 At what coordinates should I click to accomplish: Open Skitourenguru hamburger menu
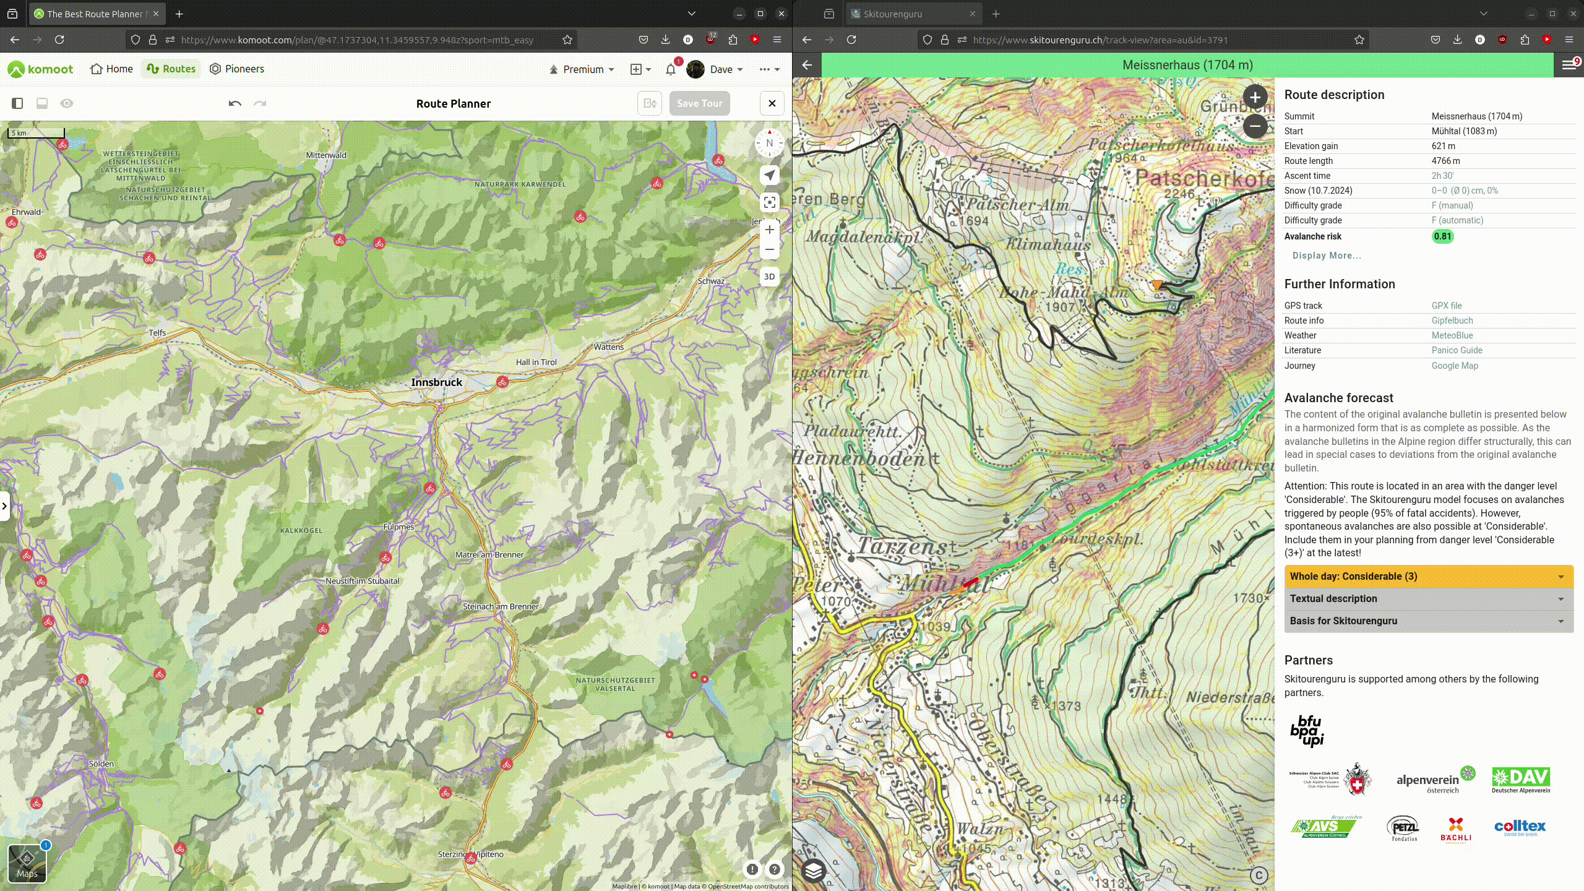coord(1569,65)
